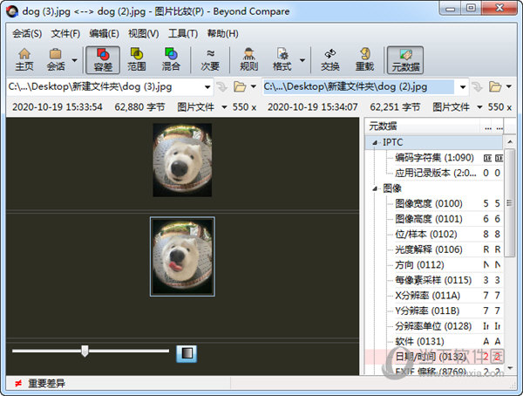Image resolution: width=523 pixels, height=396 pixels.
Task: Collapse the IPTC tree node
Action: [375, 142]
